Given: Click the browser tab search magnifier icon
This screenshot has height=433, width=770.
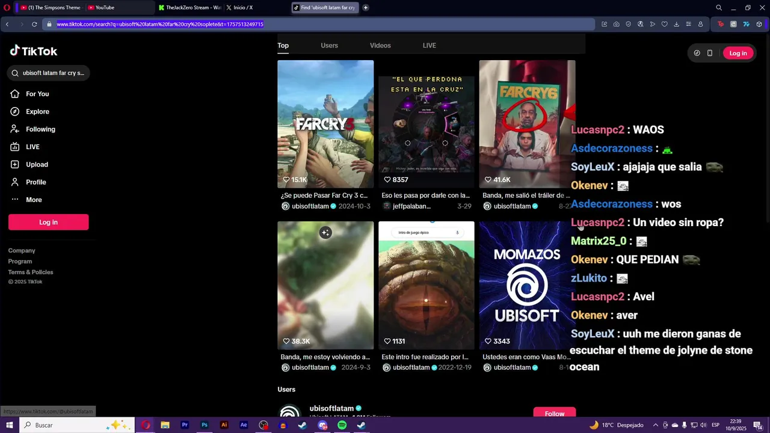Looking at the screenshot, I should click(719, 8).
